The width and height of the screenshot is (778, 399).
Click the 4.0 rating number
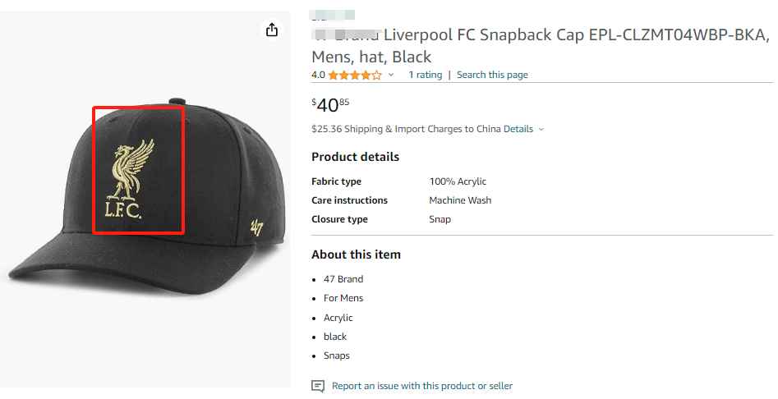[318, 75]
